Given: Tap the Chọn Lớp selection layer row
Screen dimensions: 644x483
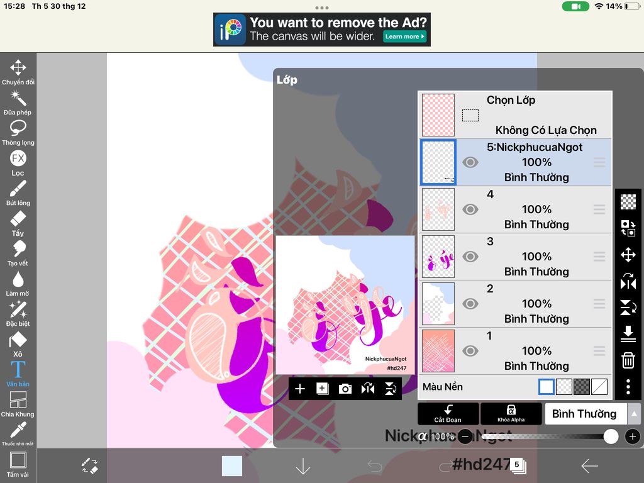Looking at the screenshot, I should coord(515,115).
